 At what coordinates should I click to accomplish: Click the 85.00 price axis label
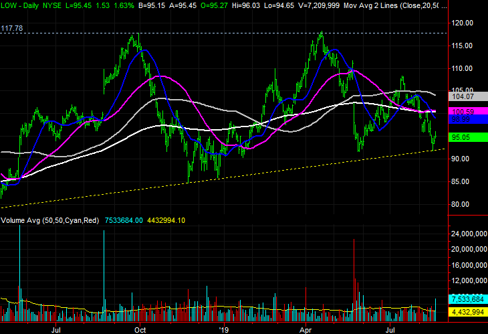[x=462, y=181]
